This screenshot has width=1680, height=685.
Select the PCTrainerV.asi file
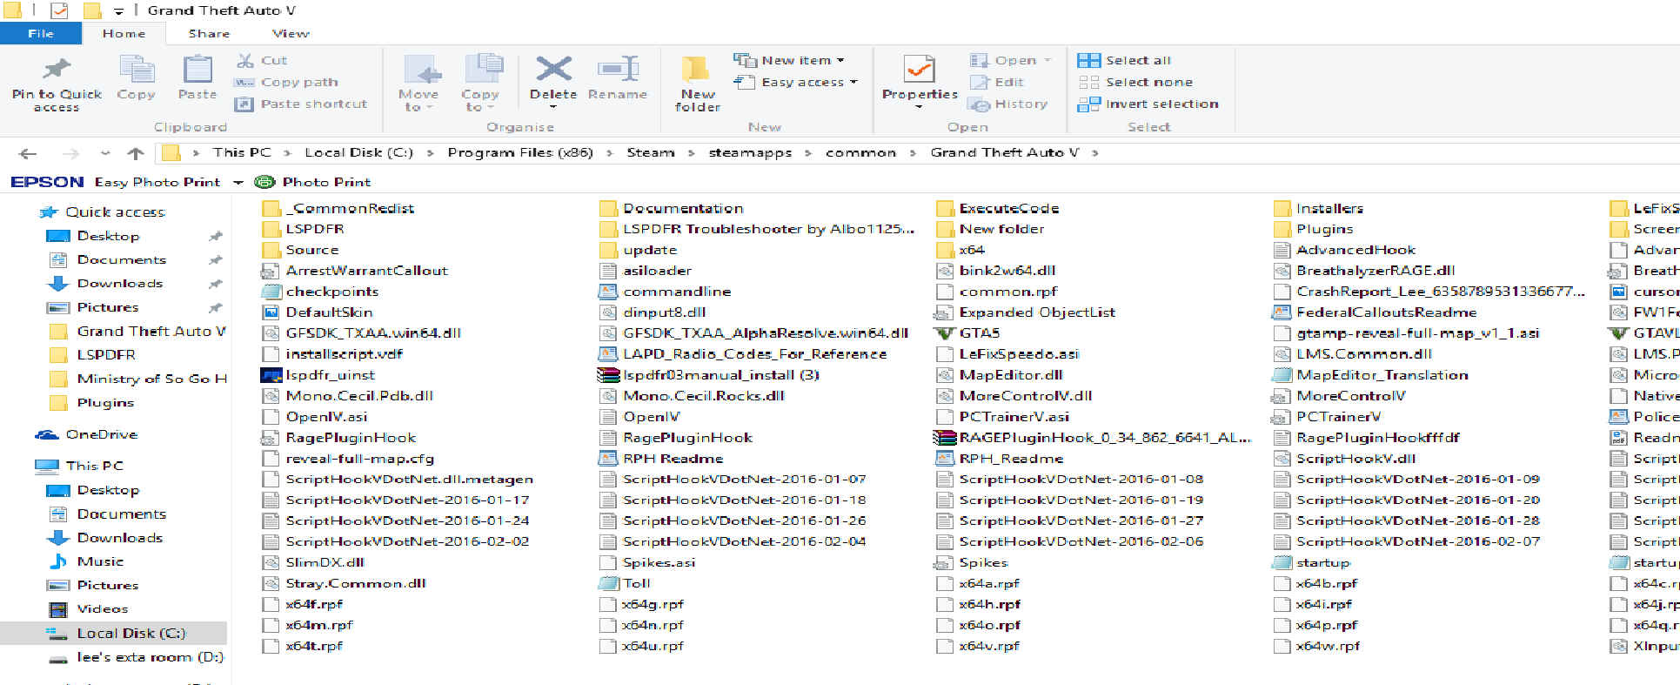[x=1002, y=417]
